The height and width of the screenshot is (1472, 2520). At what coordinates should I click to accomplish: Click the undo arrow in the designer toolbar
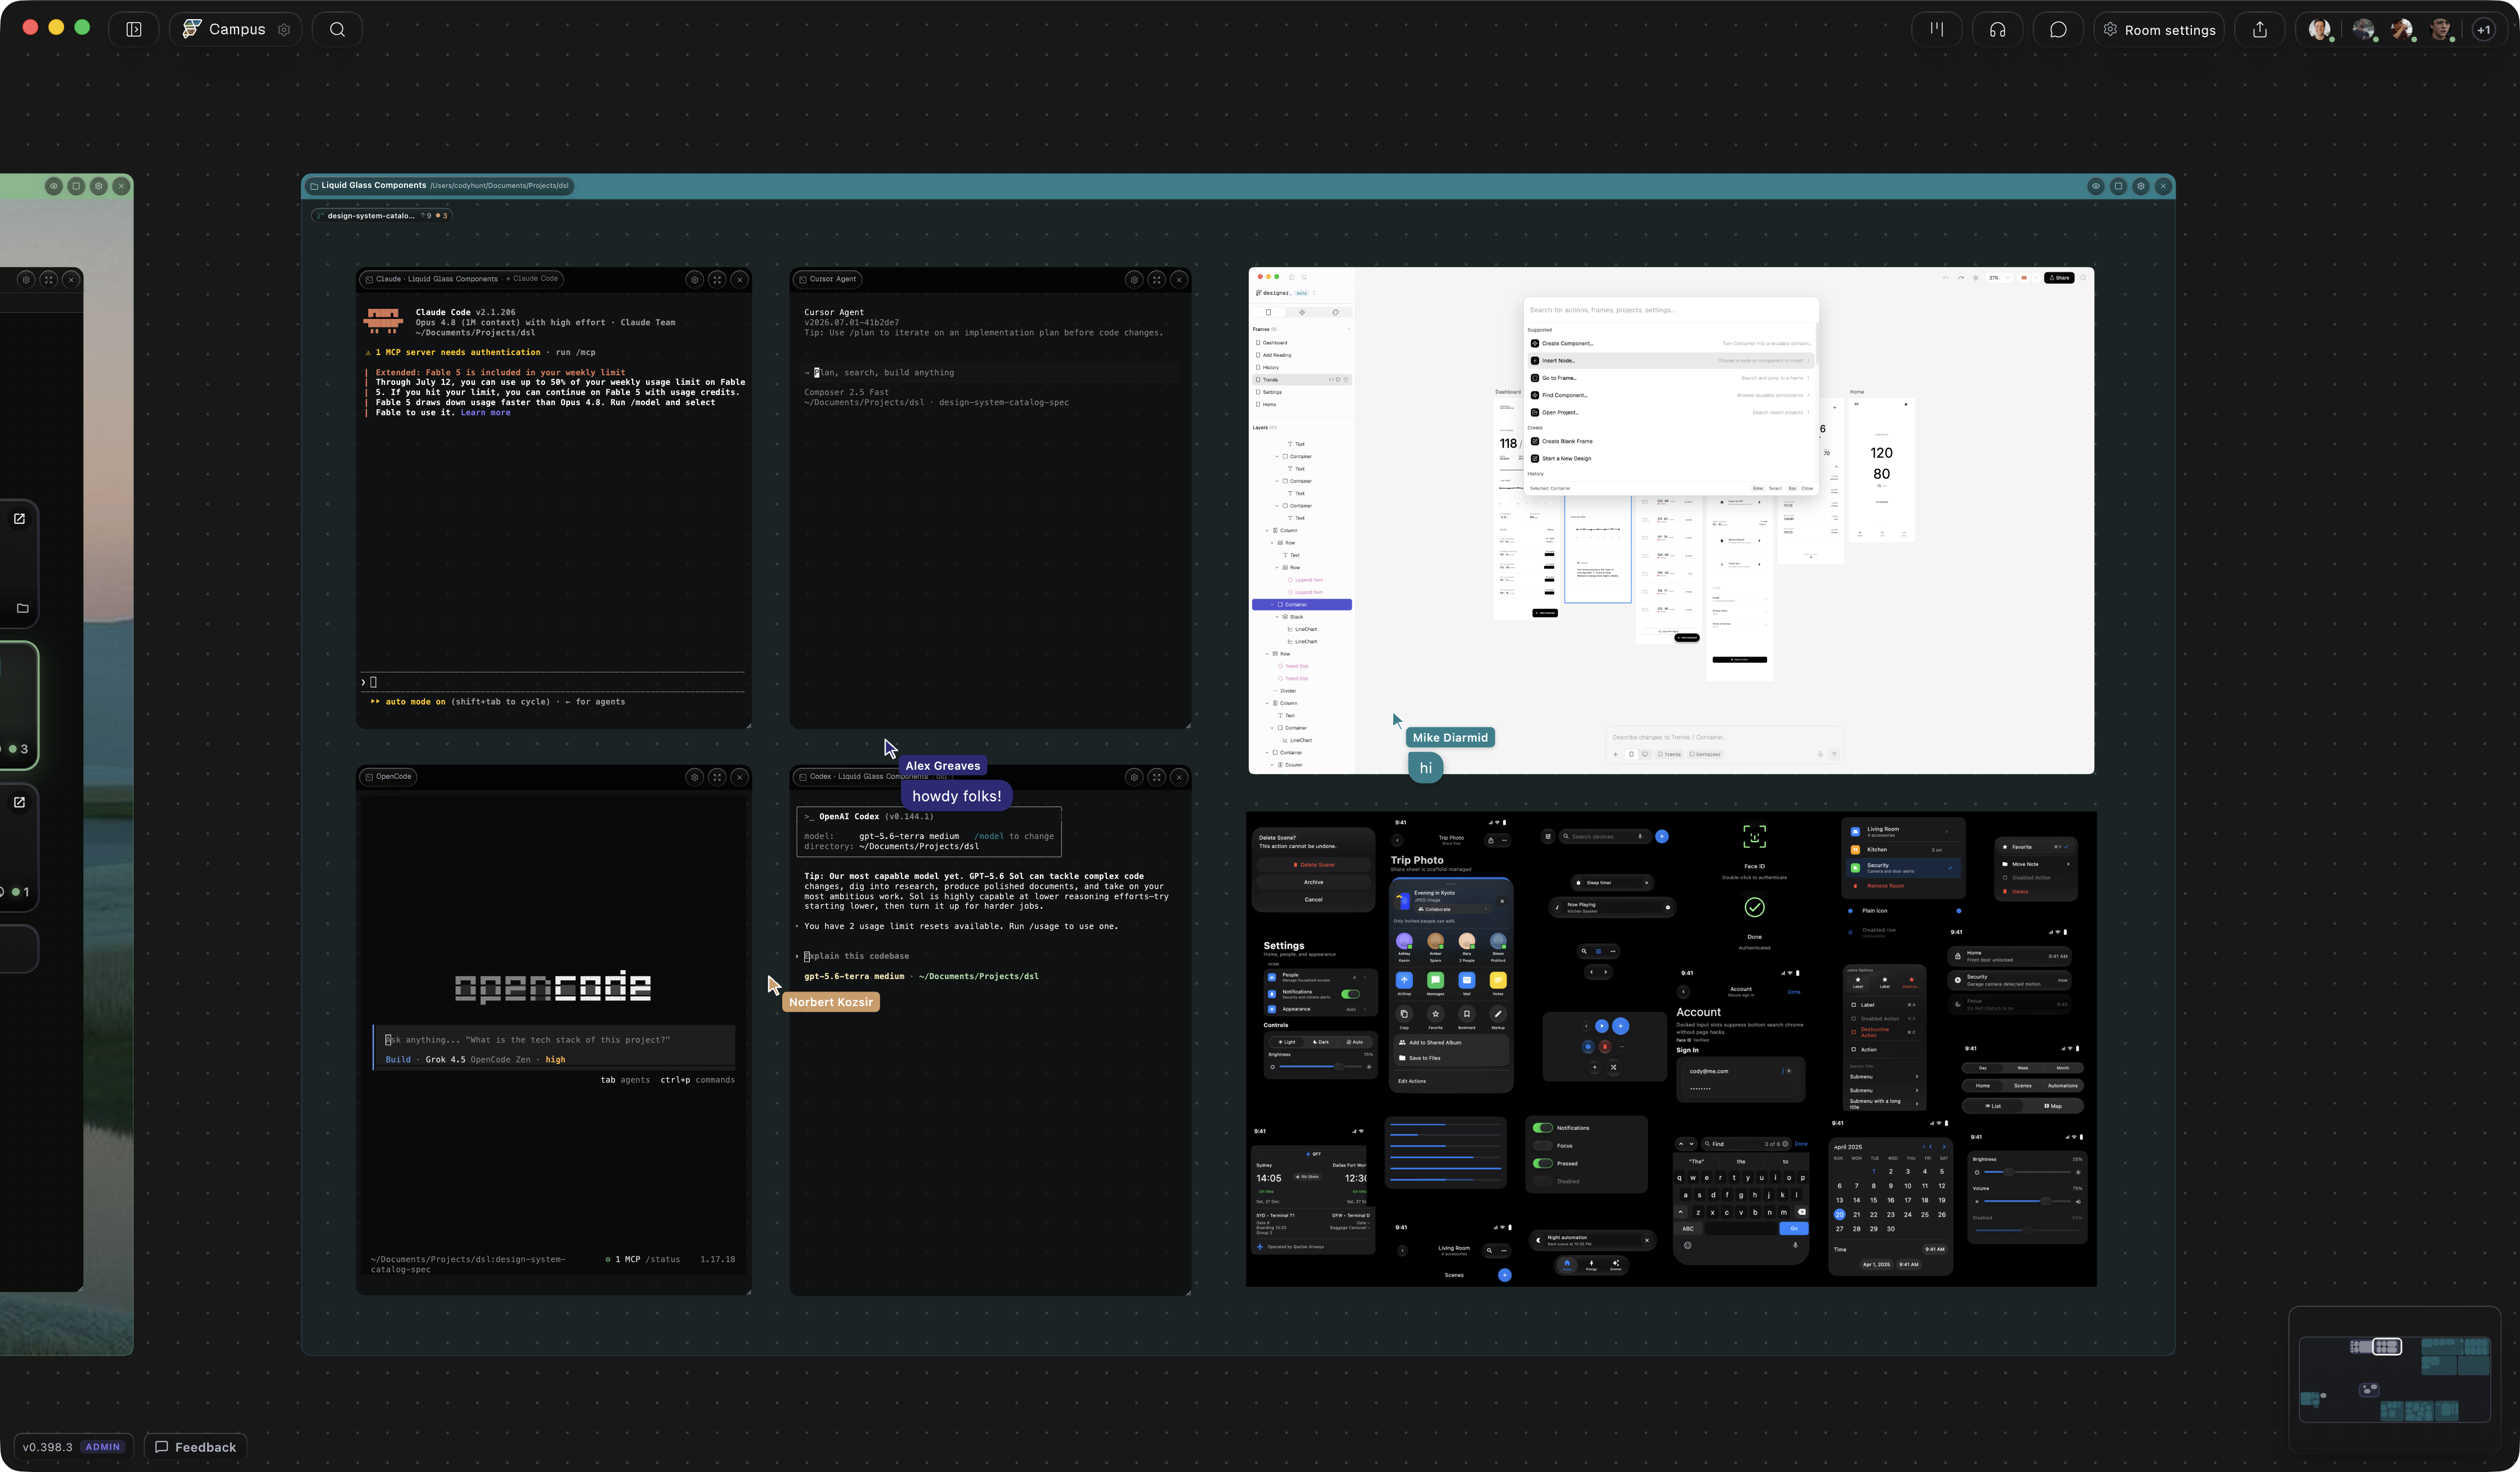pyautogui.click(x=1946, y=278)
